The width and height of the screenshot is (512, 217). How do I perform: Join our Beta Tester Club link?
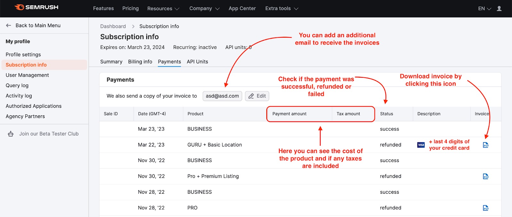pos(49,134)
